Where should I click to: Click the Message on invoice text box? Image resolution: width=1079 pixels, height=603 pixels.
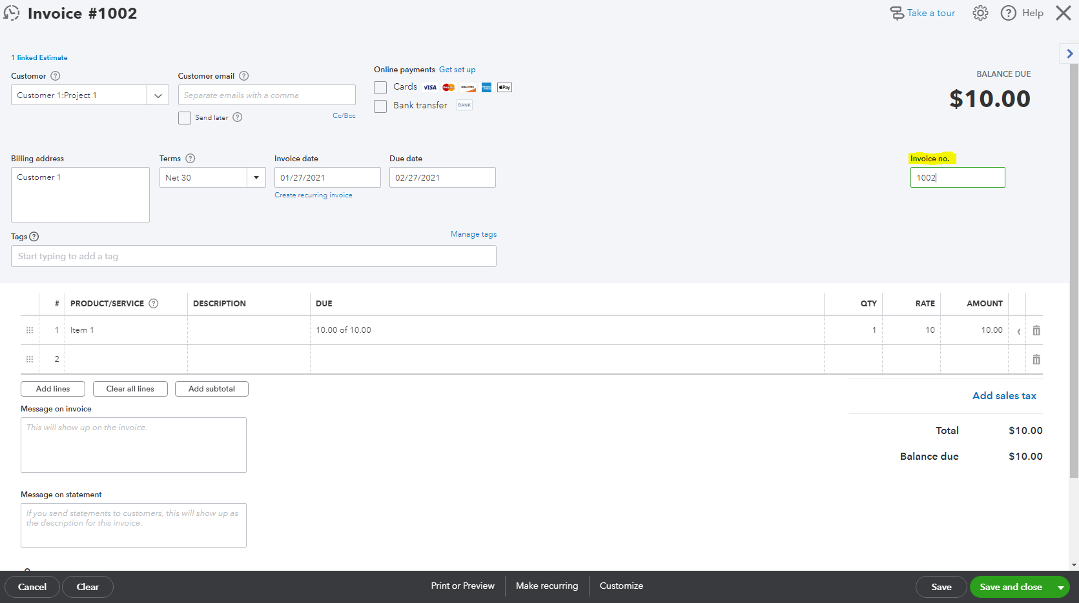(133, 445)
